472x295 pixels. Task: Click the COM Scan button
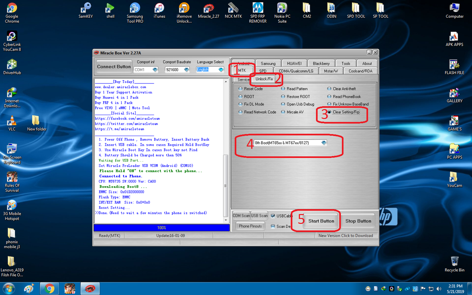coord(241,216)
